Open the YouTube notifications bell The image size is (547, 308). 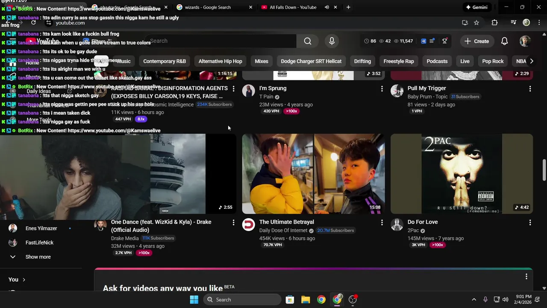click(x=504, y=41)
